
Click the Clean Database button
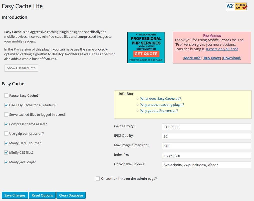(71, 195)
